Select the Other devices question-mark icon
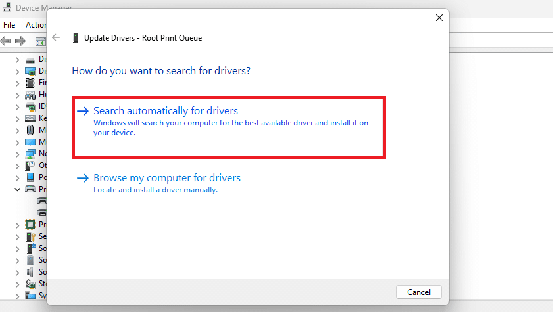The image size is (553, 312). click(30, 166)
